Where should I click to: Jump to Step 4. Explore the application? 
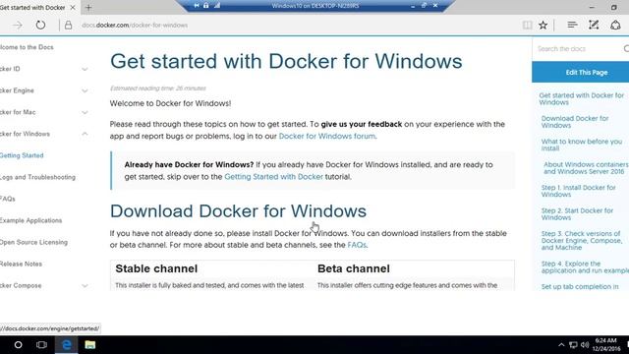point(585,266)
